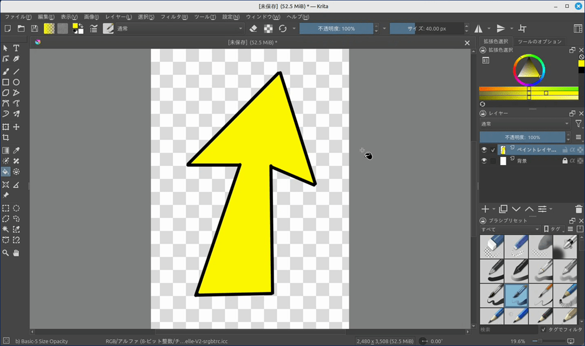Delete layer using the trash icon

(x=579, y=209)
